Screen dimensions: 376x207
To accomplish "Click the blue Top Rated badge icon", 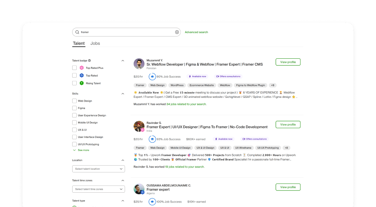I will [82, 75].
